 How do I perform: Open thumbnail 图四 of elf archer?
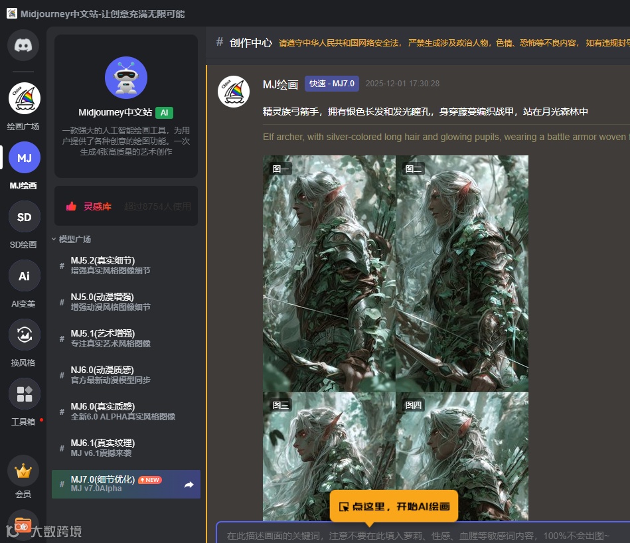462,456
